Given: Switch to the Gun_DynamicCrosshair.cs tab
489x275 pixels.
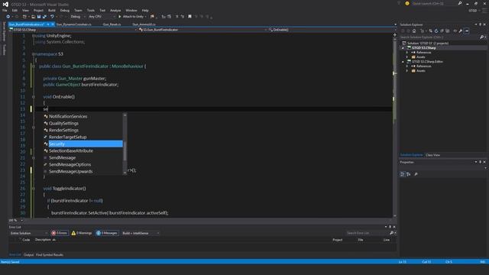Looking at the screenshot, I should pos(74,24).
